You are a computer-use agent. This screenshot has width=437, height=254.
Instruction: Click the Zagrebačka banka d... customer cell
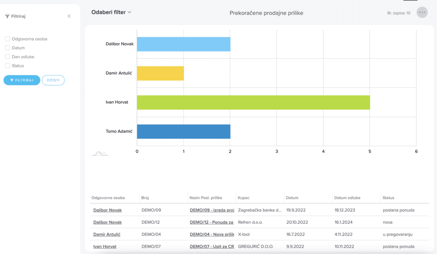click(x=260, y=210)
